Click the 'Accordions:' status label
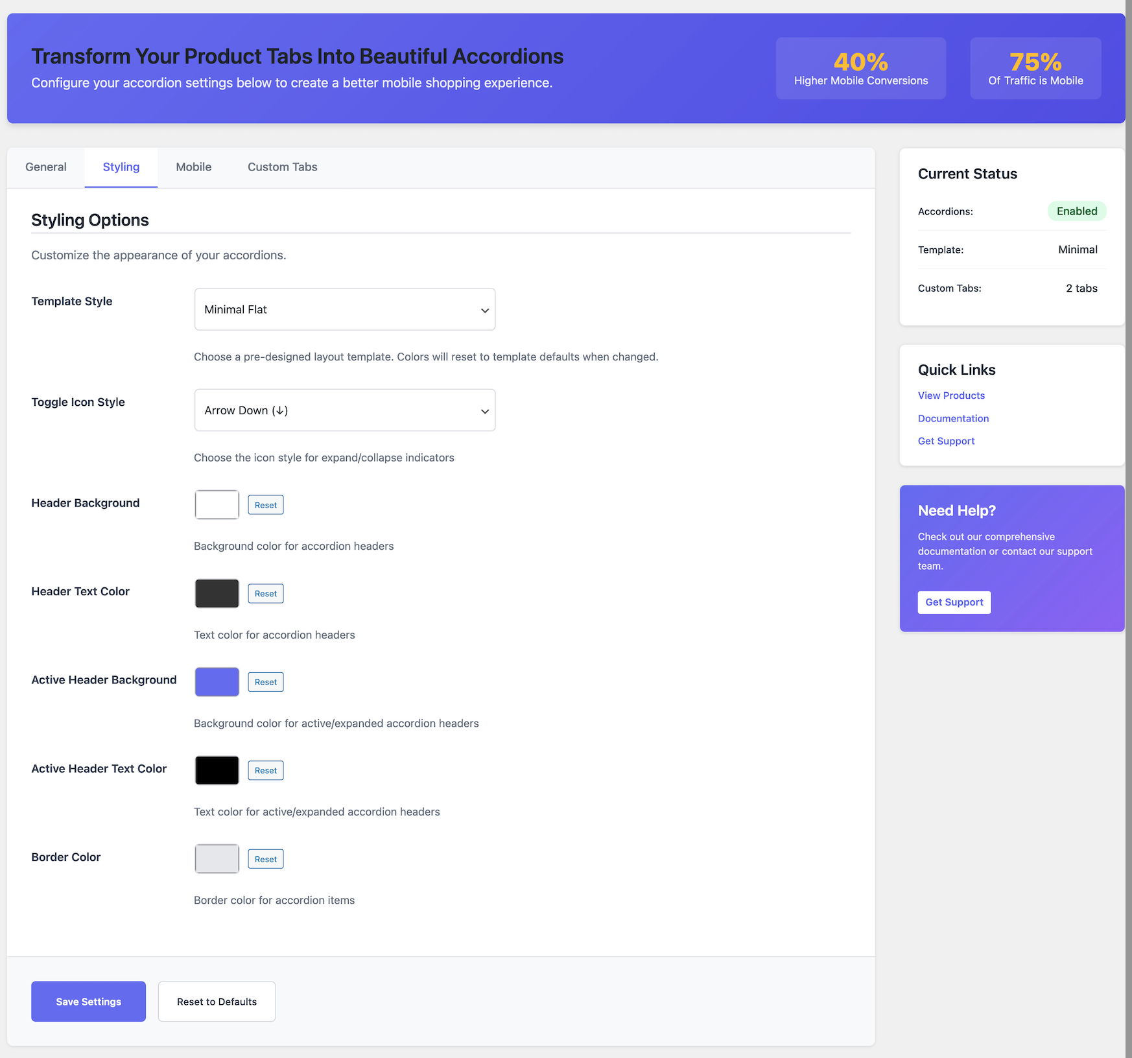 coord(945,211)
